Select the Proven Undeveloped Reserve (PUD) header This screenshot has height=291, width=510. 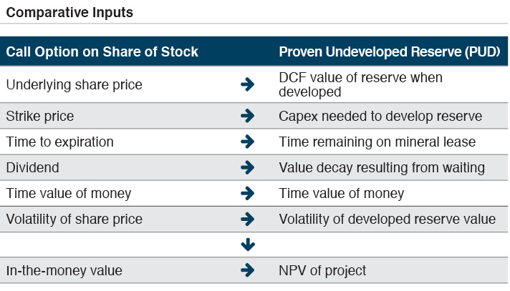(x=389, y=51)
